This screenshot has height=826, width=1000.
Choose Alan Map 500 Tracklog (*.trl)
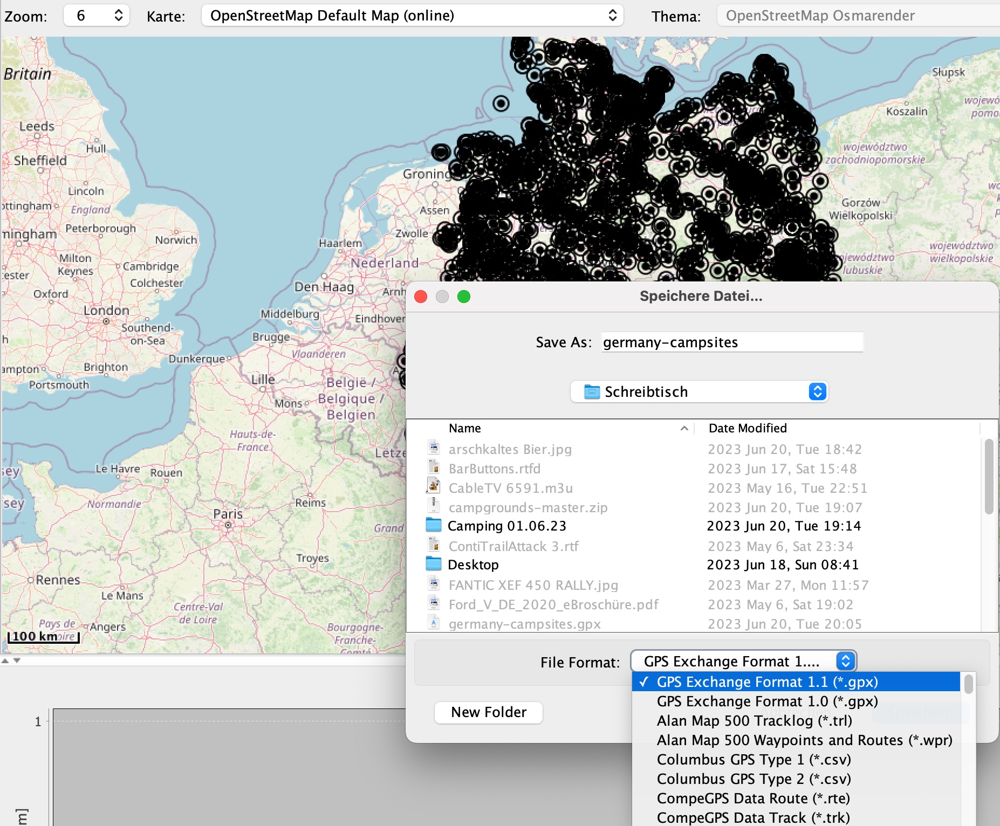tap(754, 721)
